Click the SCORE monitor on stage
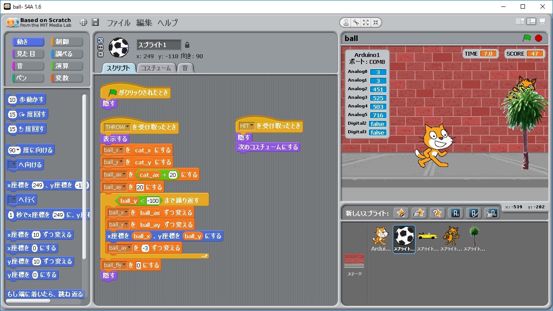The image size is (553, 311). coord(524,54)
